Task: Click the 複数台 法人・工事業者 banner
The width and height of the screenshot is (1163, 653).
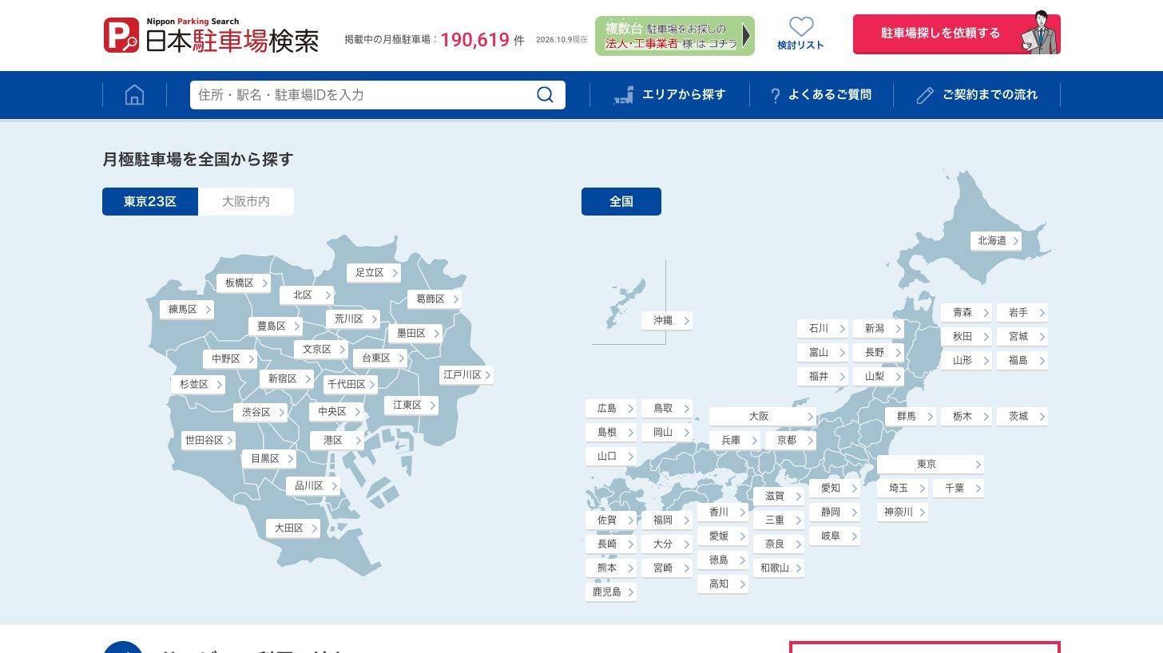Action: point(674,36)
